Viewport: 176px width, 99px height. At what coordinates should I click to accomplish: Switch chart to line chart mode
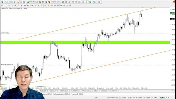[69, 2]
